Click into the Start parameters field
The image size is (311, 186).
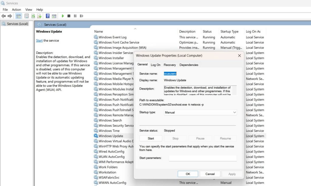(203, 158)
